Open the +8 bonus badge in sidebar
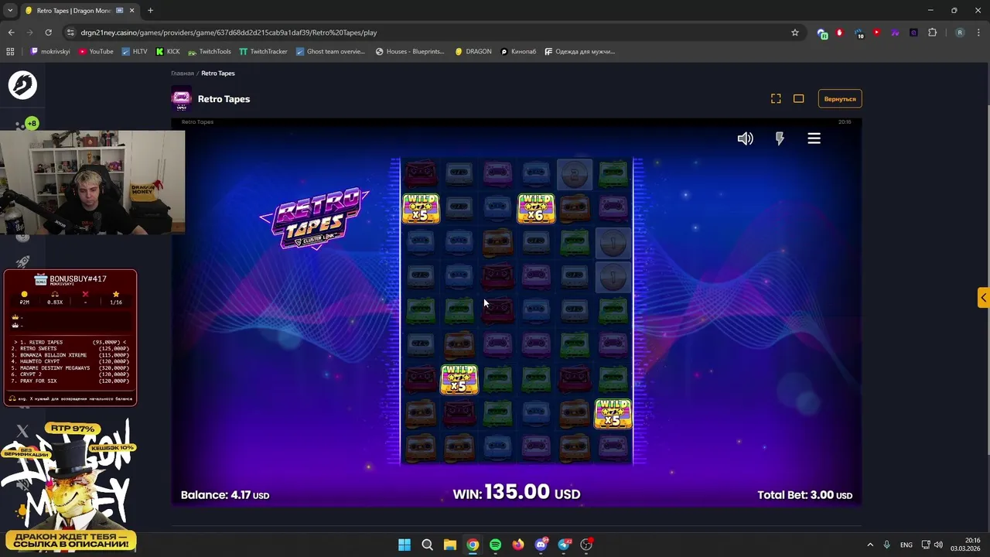The image size is (990, 557). coord(31,123)
